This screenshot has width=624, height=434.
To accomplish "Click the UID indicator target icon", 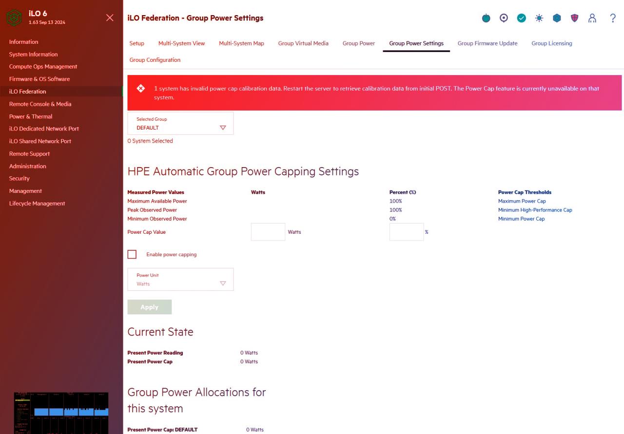I will (504, 18).
